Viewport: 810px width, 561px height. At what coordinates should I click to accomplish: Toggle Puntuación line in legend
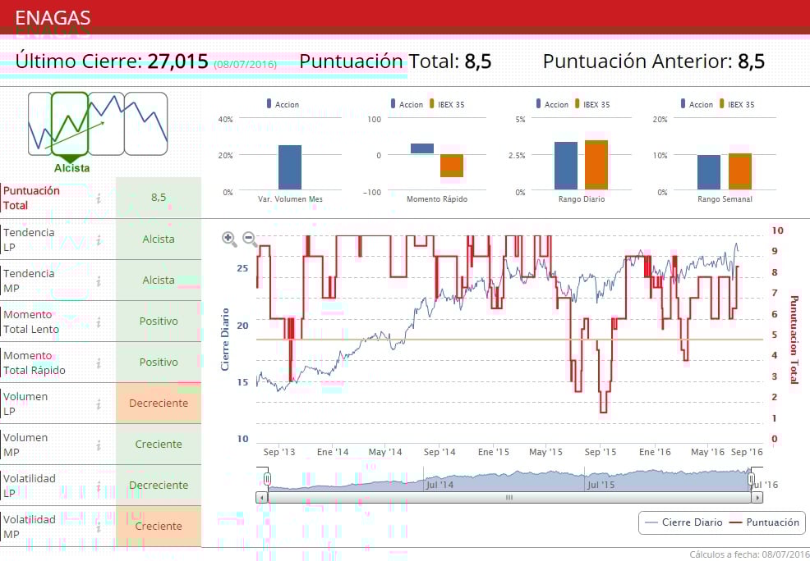click(x=764, y=522)
